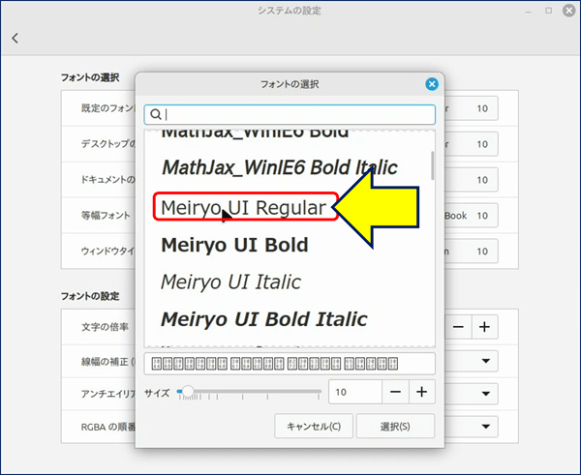Maximize the システムの設定 window
Viewport: 581px width, 475px height.
[548, 11]
